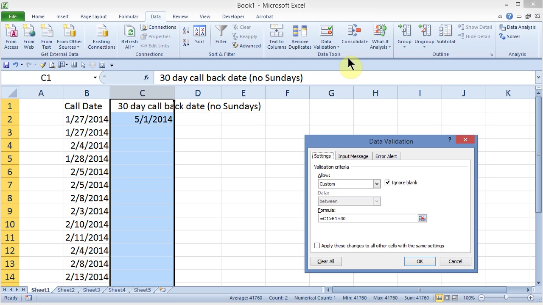Viewport: 543px width, 305px height.
Task: Open Outline dialog launcher
Action: (492, 55)
